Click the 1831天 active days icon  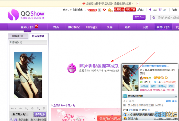(x=141, y=82)
